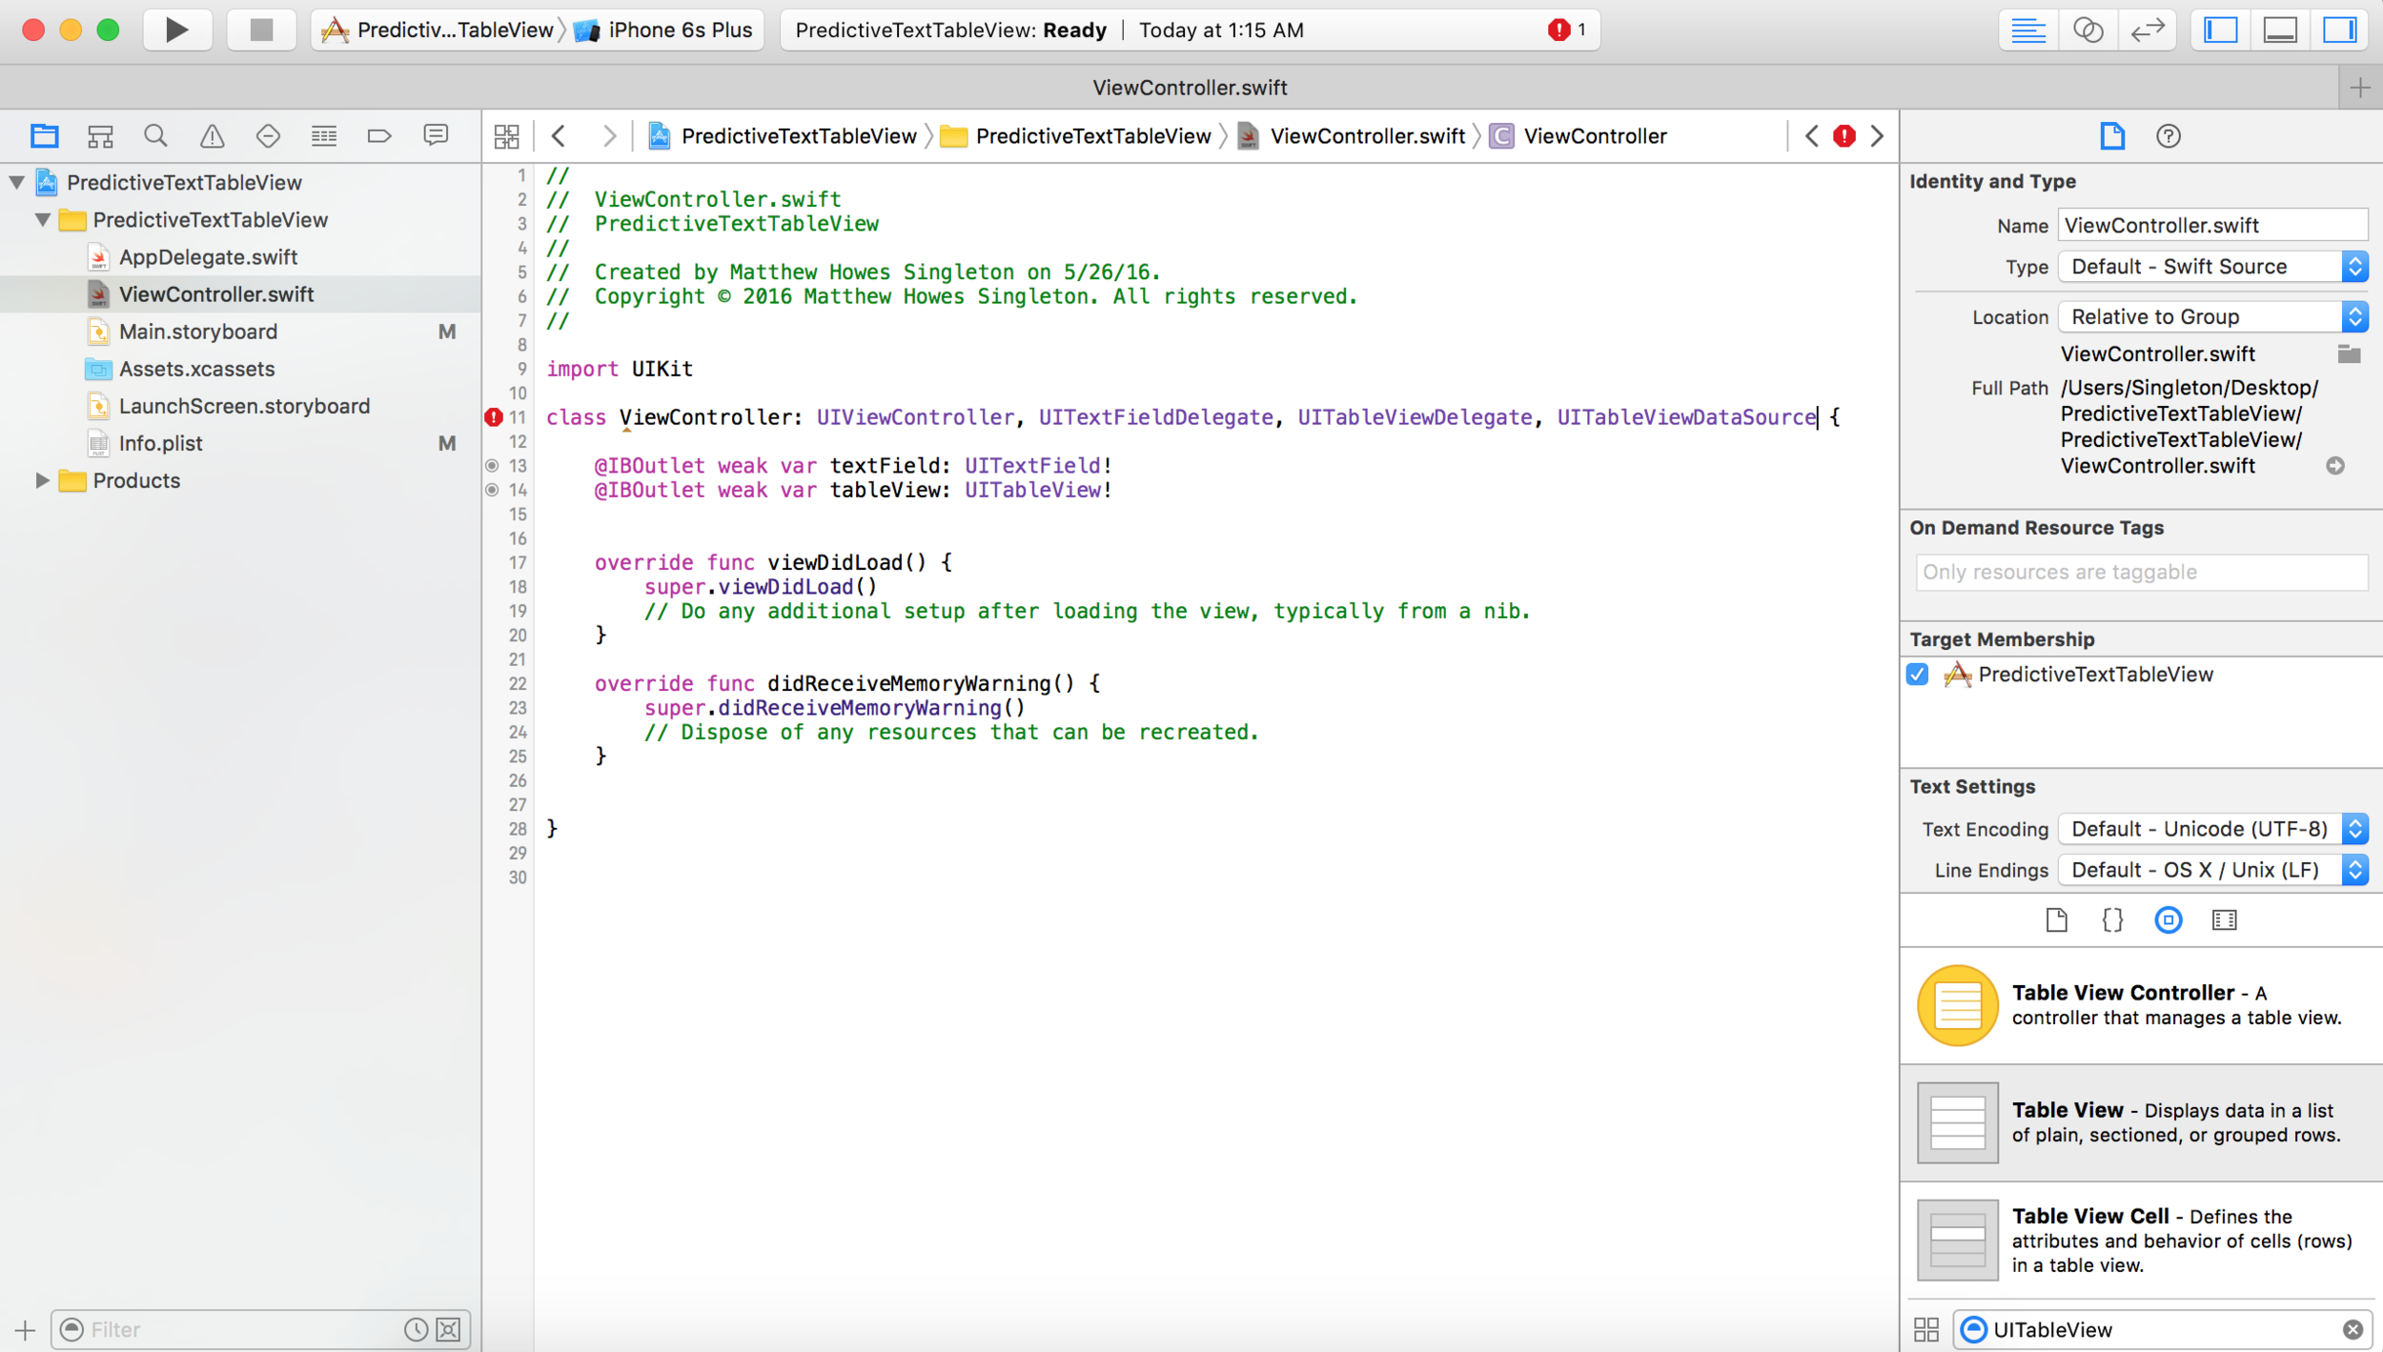2383x1352 pixels.
Task: Select Info.plist in navigator
Action: click(x=160, y=443)
